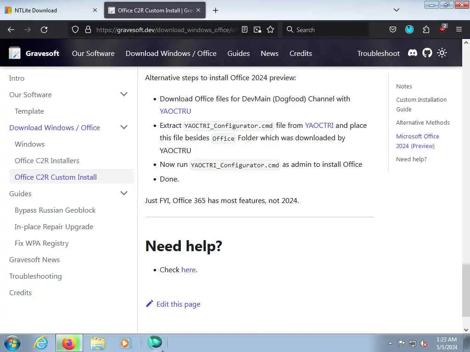This screenshot has width=470, height=352.
Task: Open Windows Explorer folder from taskbar
Action: coord(98,343)
